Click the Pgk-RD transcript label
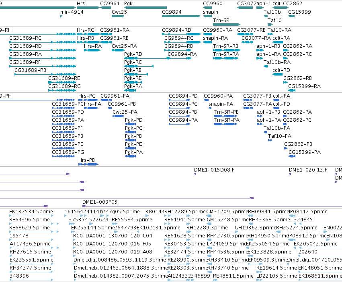The width and height of the screenshot is (342, 282). (x=133, y=54)
